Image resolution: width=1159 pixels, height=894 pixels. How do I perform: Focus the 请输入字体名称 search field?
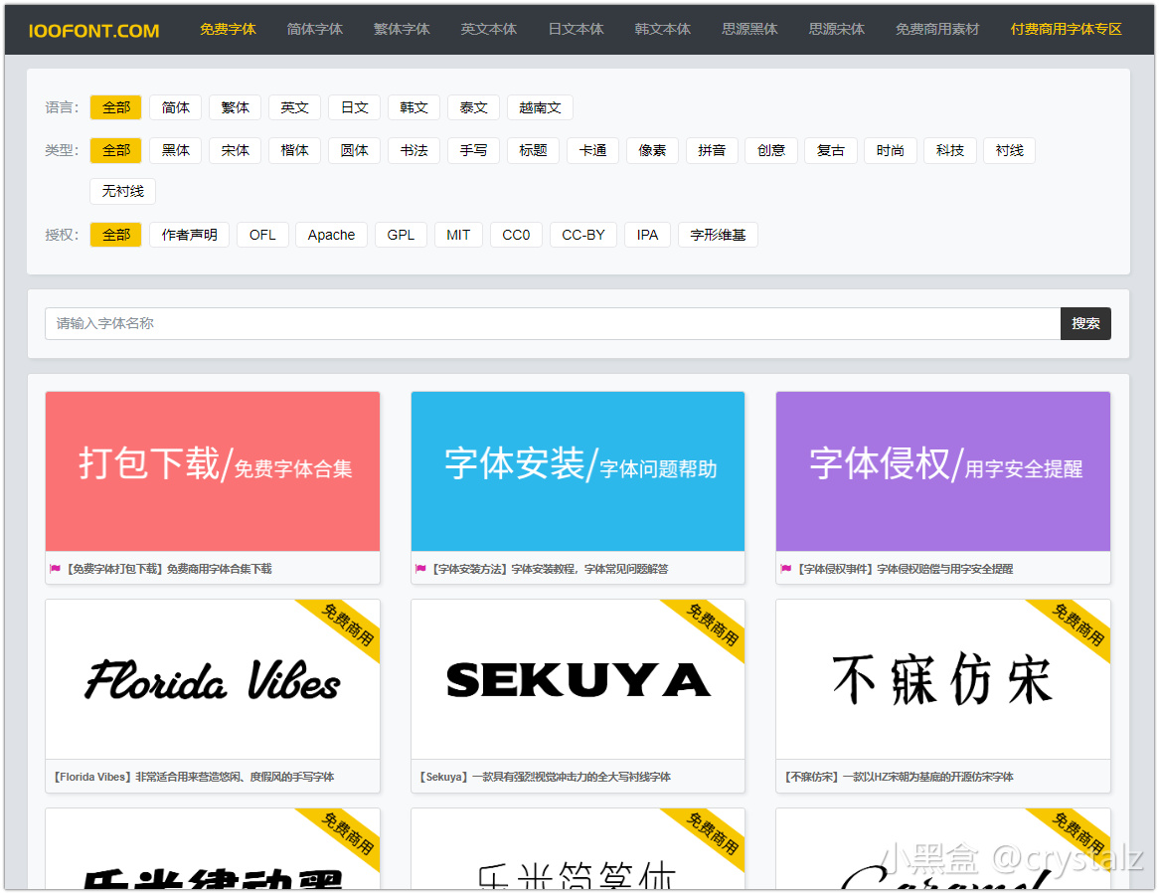pyautogui.click(x=552, y=323)
